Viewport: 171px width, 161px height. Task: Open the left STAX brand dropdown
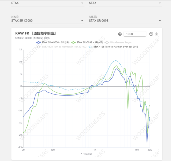pyautogui.click(x=82, y=3)
